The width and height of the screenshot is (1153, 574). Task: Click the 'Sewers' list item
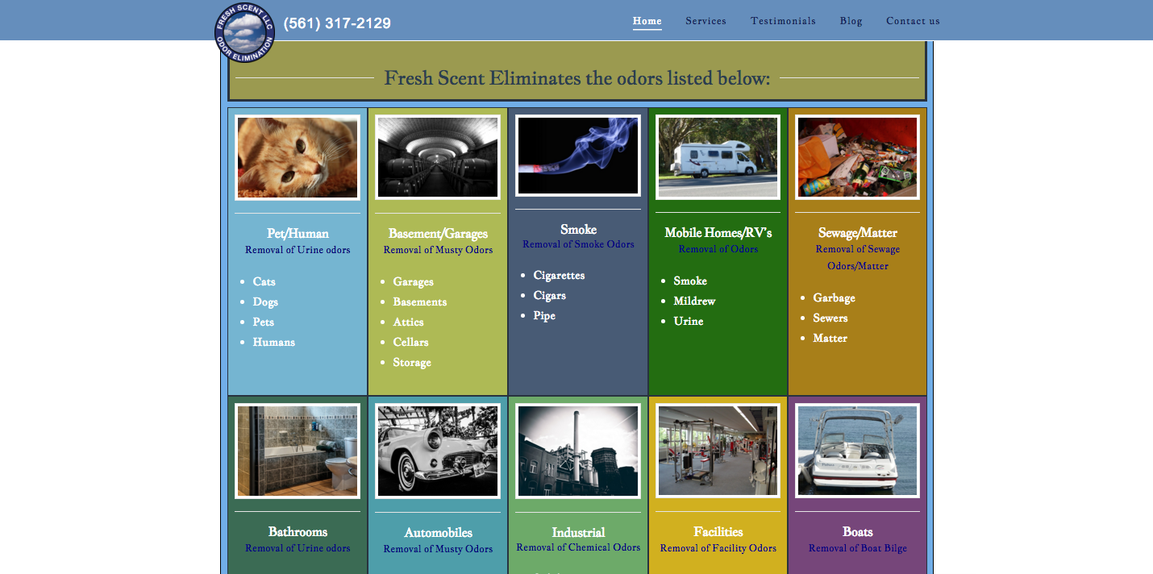click(x=830, y=318)
